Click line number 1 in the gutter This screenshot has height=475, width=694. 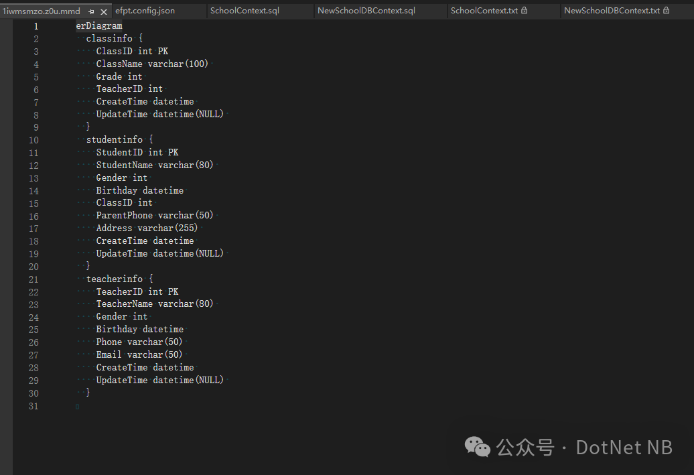[x=36, y=26]
